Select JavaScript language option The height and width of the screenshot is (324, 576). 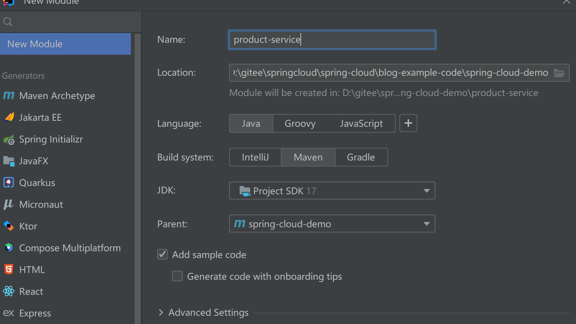pyautogui.click(x=361, y=123)
